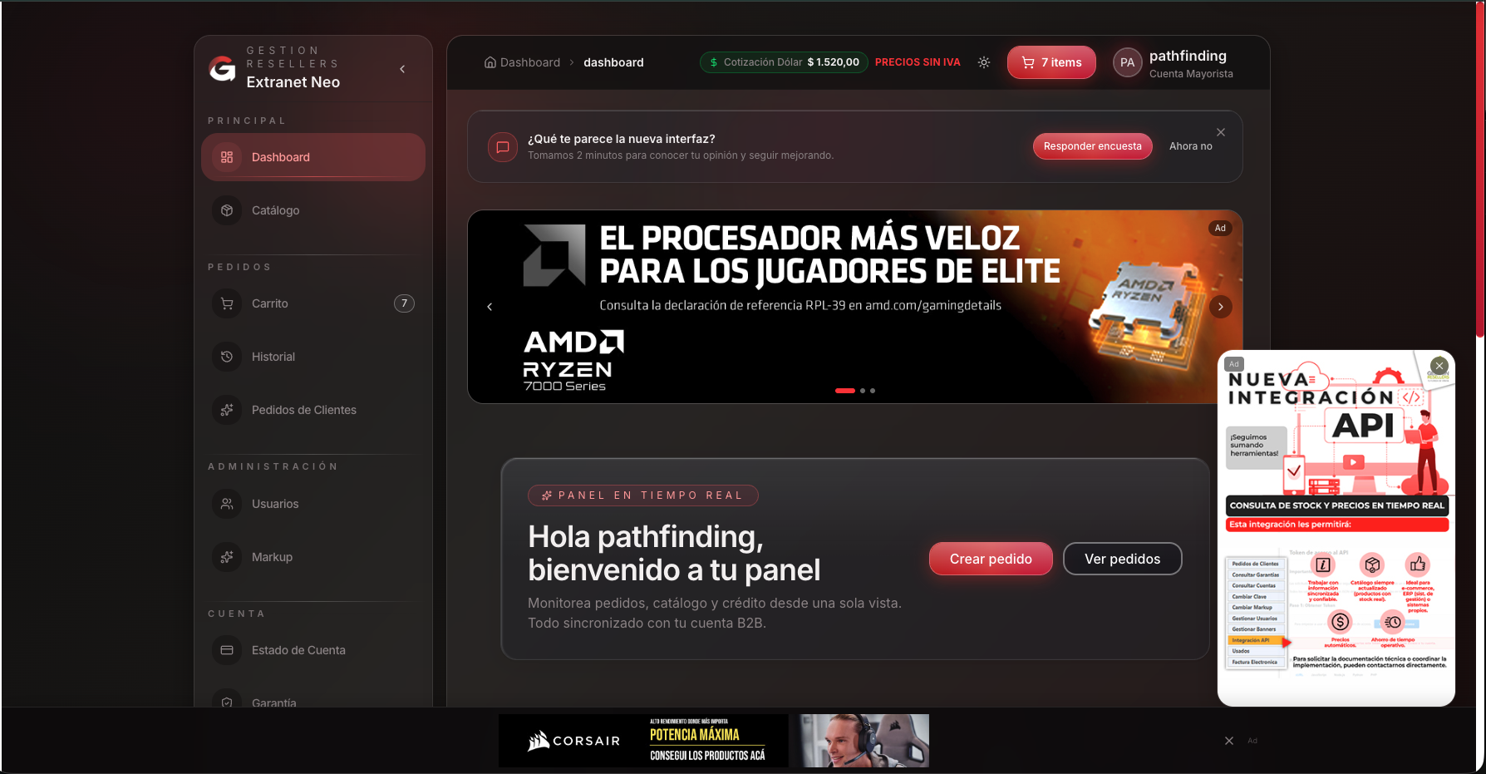Close the bottom Corsair ad bar

(1229, 741)
